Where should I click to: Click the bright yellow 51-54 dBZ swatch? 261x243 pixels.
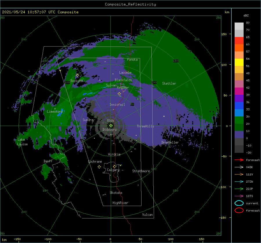[x=239, y=62]
